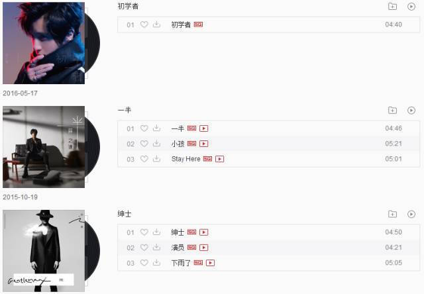424x294 pixels.
Task: Like the song 初学者 with heart icon
Action: click(x=144, y=24)
